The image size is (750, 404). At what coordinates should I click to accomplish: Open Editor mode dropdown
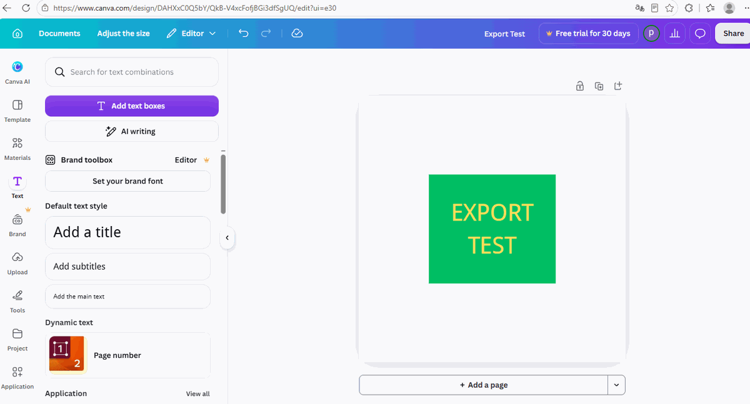[191, 34]
